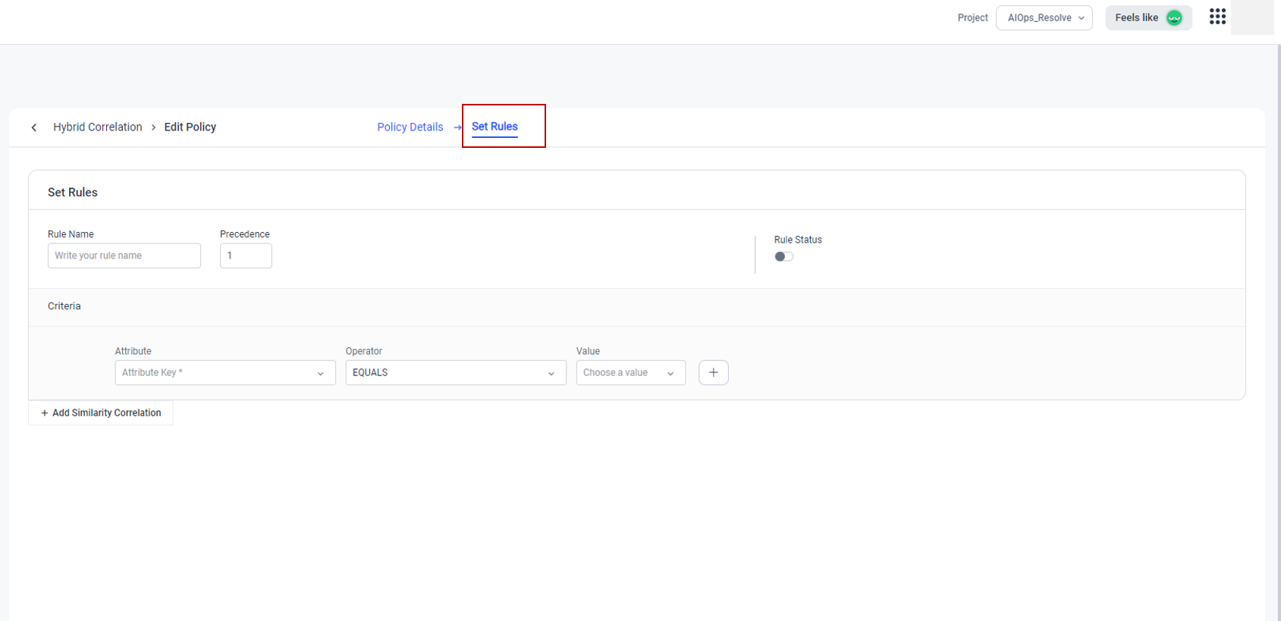
Task: Click the gray profile box beside apps grid
Action: point(1251,17)
